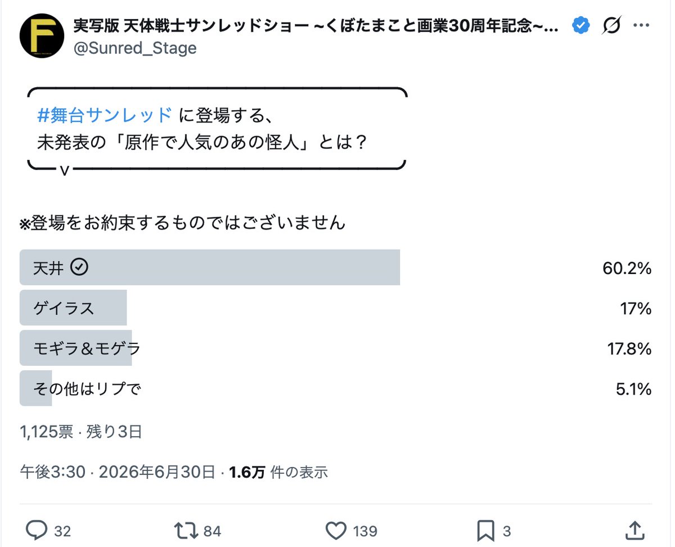This screenshot has height=547, width=675.
Task: Bookmark this post
Action: [x=485, y=530]
